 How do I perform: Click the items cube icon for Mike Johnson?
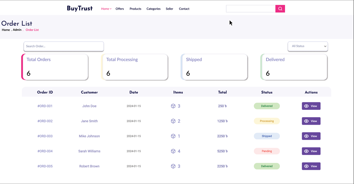173,136
